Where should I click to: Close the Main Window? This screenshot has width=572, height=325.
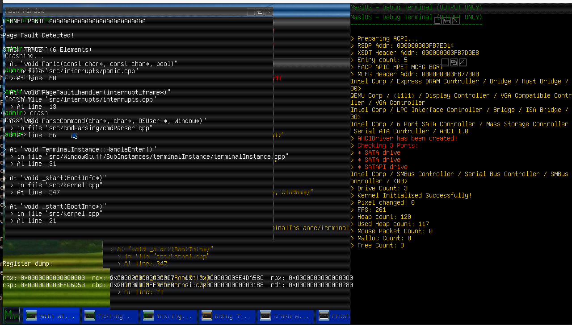point(268,12)
